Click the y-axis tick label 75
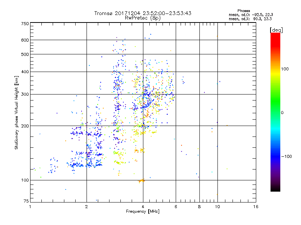Screen dimensions: 301x225 26,201
